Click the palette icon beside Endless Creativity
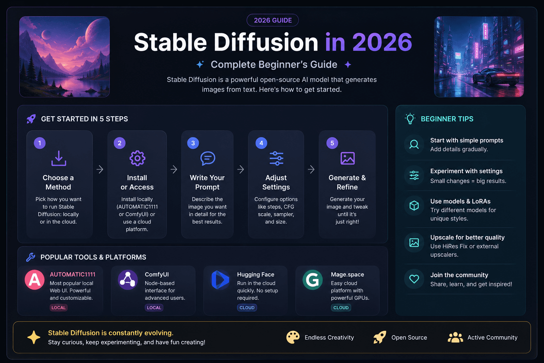Viewport: 544px width, 363px height. (x=293, y=337)
